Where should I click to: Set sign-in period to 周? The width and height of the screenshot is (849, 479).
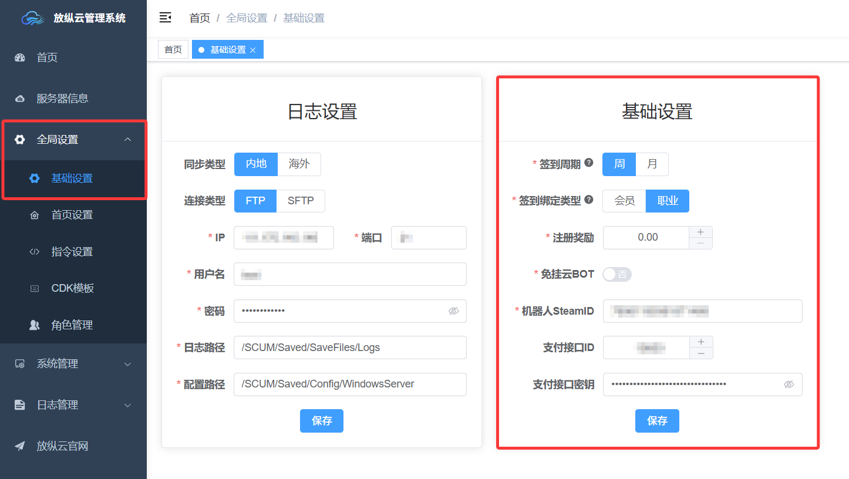(619, 164)
